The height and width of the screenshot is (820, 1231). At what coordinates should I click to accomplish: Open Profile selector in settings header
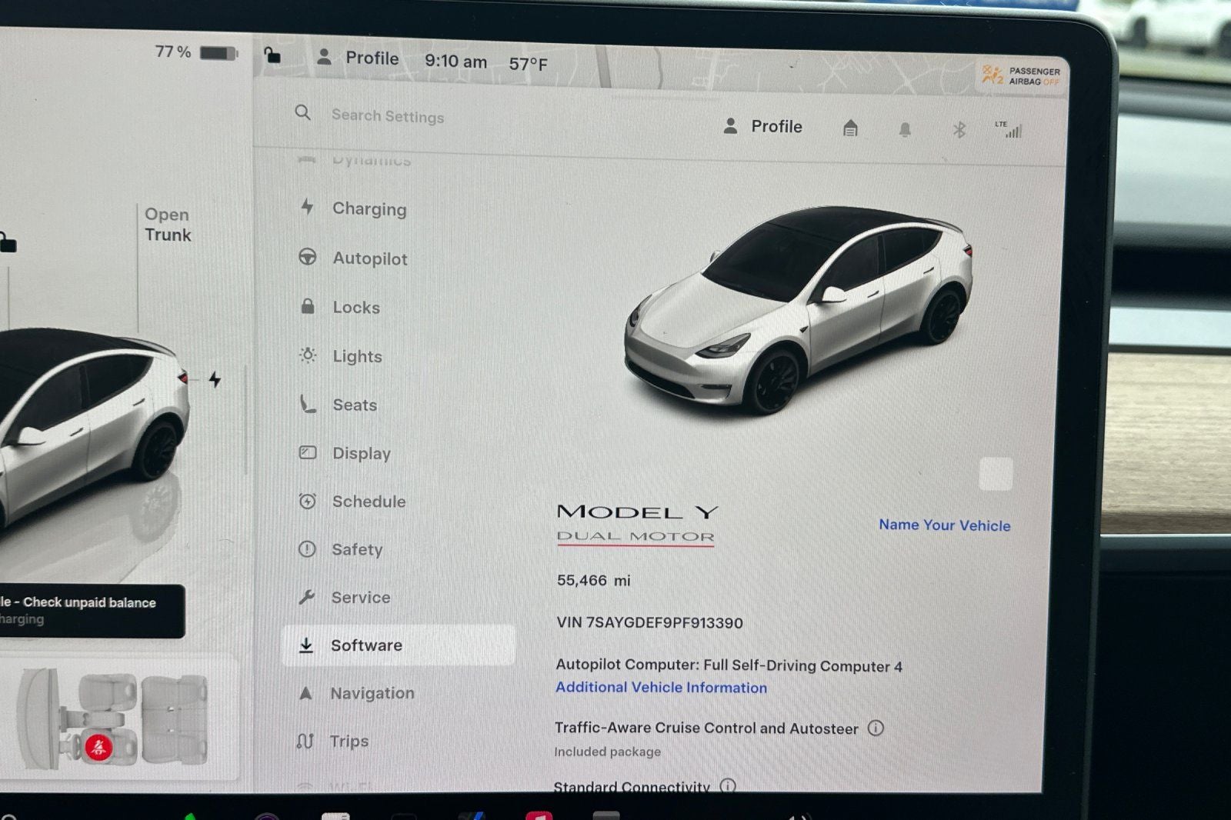762,126
